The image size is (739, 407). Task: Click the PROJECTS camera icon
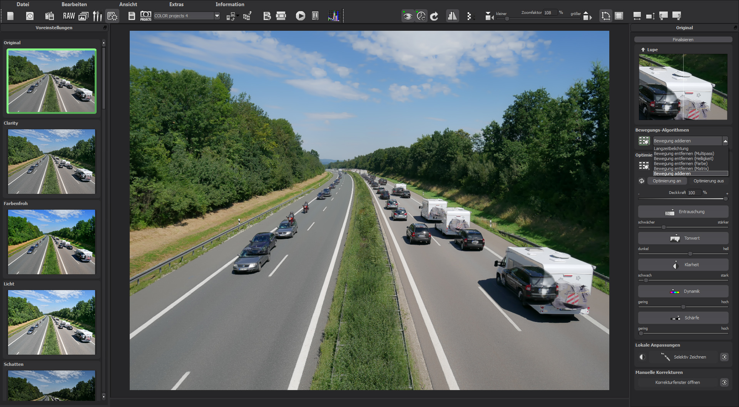tap(146, 16)
